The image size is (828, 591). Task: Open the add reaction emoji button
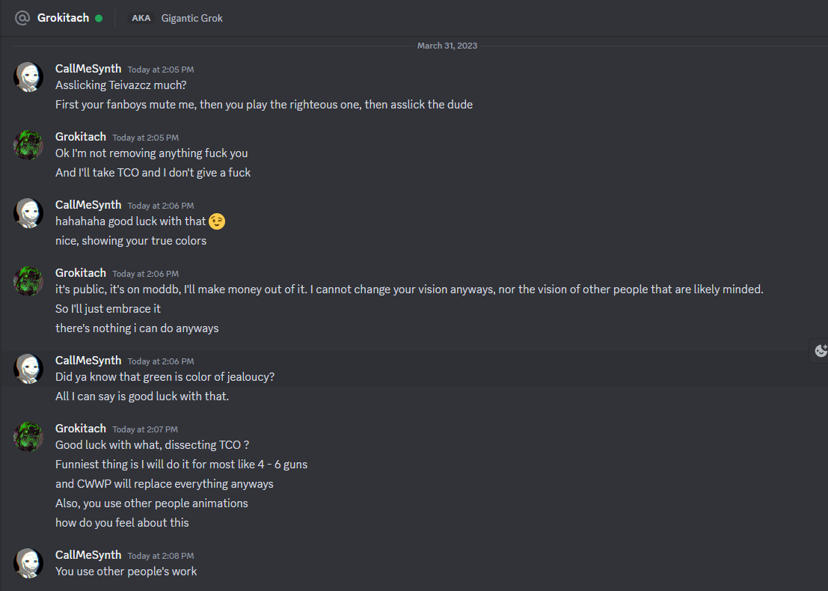pyautogui.click(x=820, y=350)
